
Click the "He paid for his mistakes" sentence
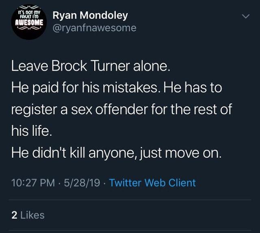[86, 87]
